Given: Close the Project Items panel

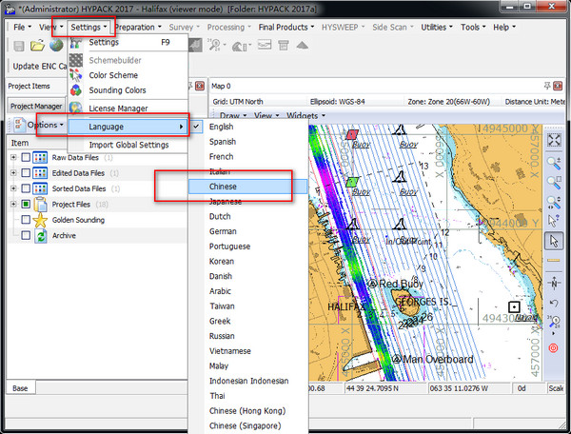Looking at the screenshot, I should pyautogui.click(x=200, y=86).
